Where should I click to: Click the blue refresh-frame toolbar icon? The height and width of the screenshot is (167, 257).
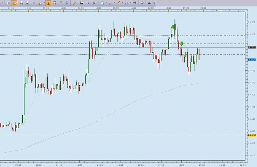88,3
